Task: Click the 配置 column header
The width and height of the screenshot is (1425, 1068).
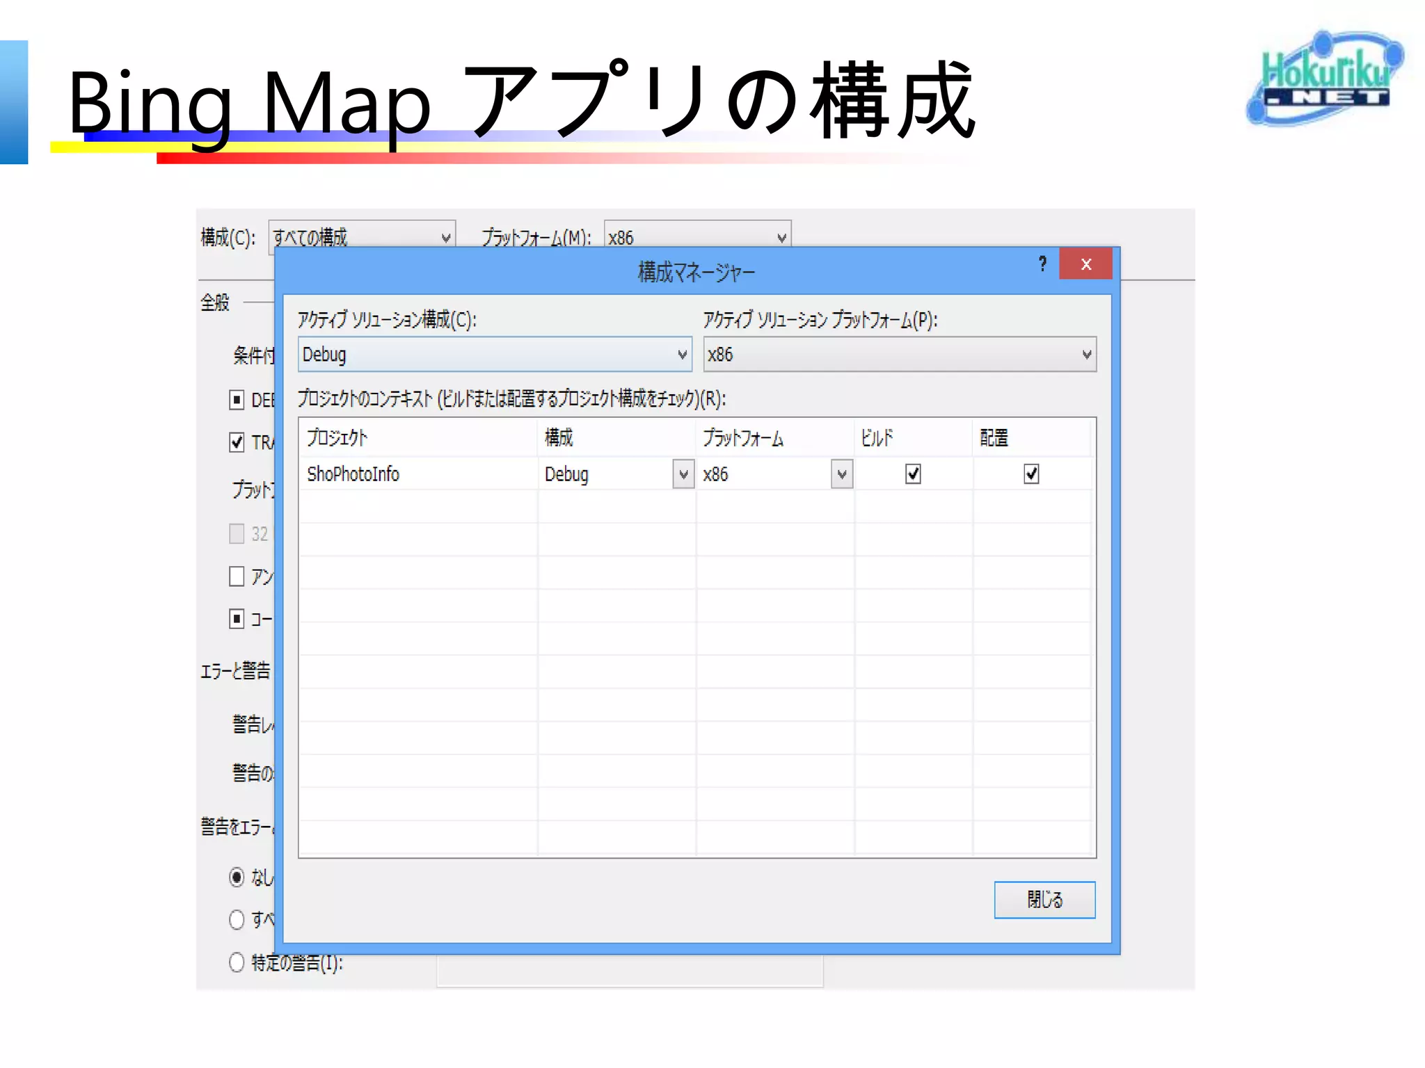Action: point(1032,438)
